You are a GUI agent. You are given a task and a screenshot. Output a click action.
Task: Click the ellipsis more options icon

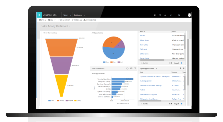click(184, 15)
